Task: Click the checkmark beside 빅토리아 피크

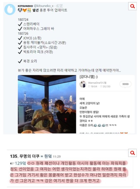Action: pyautogui.click(x=20, y=52)
